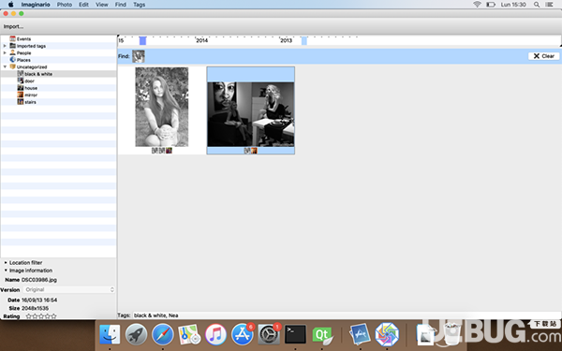Click the Tags input field

pos(346,315)
